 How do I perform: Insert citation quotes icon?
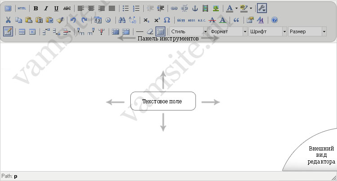pyautogui.click(x=181, y=20)
